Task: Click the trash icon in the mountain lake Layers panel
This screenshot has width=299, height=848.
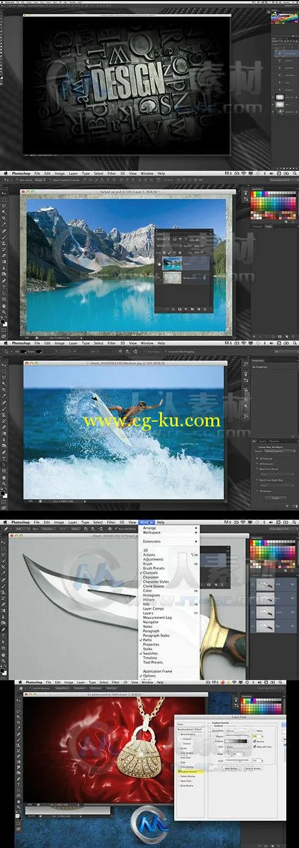Action: pyautogui.click(x=205, y=309)
